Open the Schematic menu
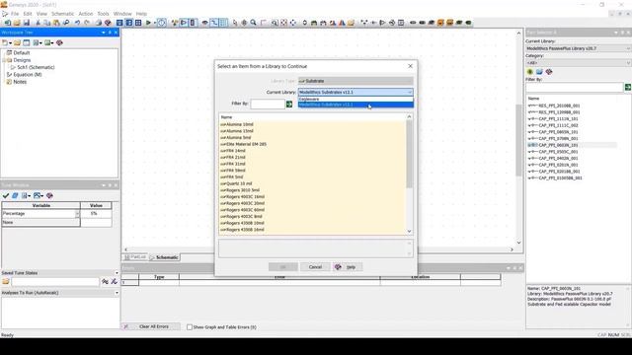The image size is (632, 355). (62, 14)
